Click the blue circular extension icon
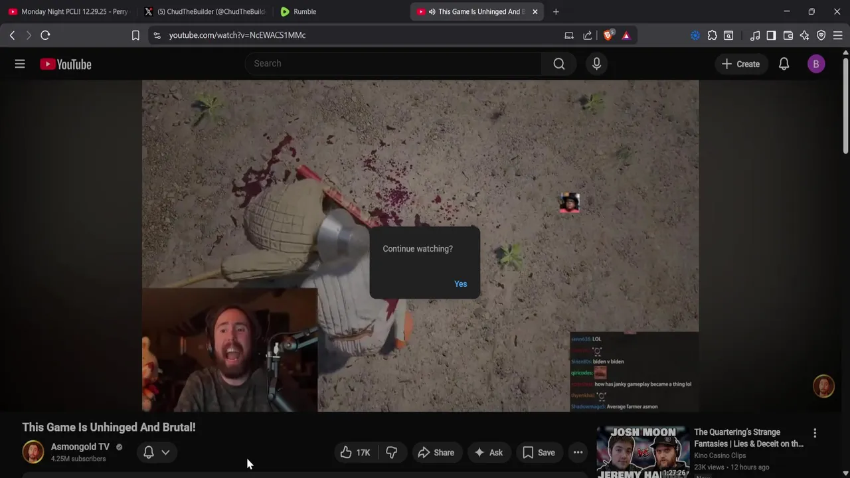Image resolution: width=850 pixels, height=478 pixels. (695, 35)
